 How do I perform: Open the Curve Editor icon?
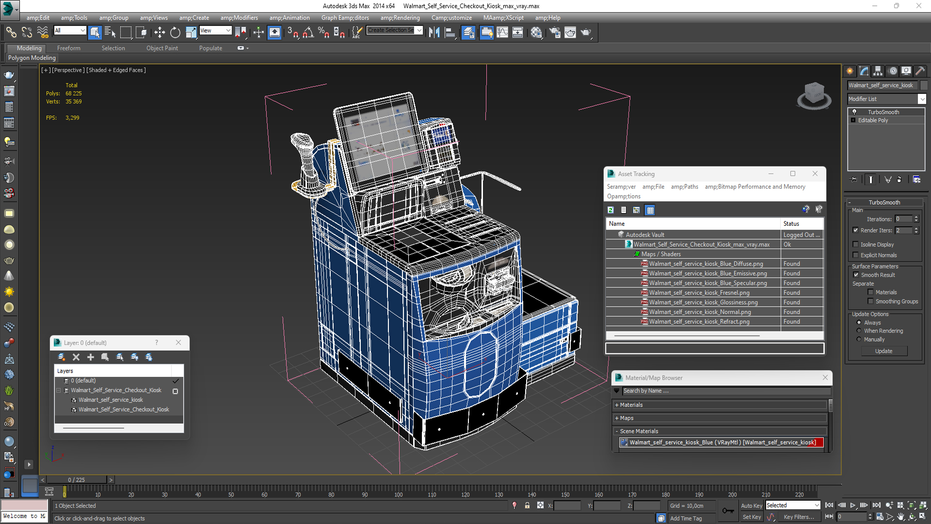coord(502,33)
